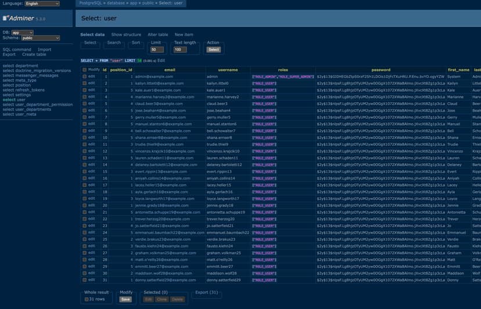Click Edit link next to SQL query
The image size is (481, 309).
[161, 61]
